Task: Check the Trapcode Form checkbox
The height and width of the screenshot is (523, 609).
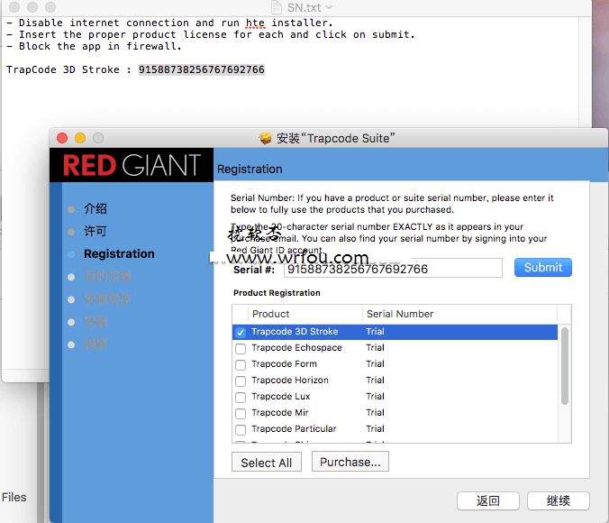Action: (x=241, y=365)
